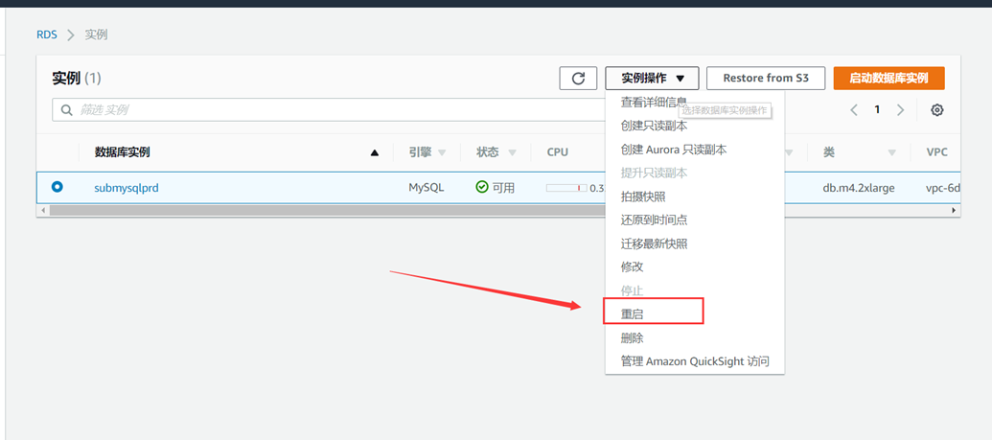Click the refresh instances icon button
The image size is (992, 440).
pyautogui.click(x=578, y=79)
